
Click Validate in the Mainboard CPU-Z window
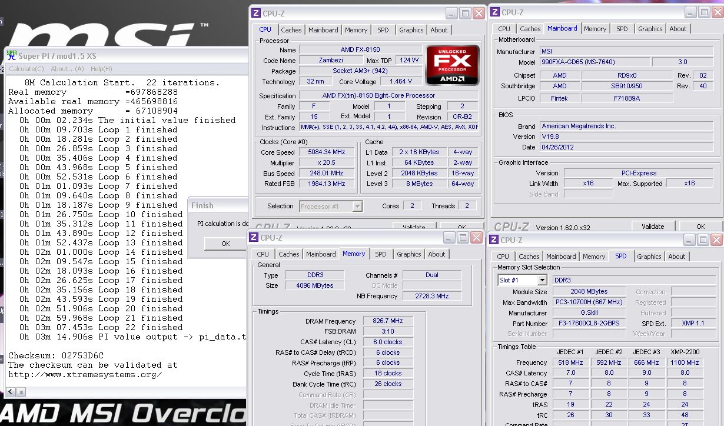[652, 227]
